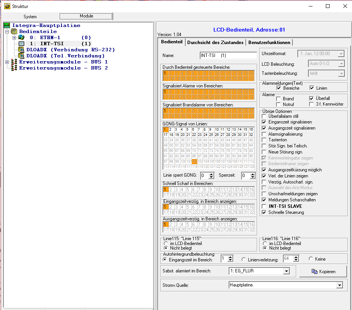The image size is (352, 310).
Task: Click zone 2 in the GONG-Signal grid
Action: coord(171,130)
